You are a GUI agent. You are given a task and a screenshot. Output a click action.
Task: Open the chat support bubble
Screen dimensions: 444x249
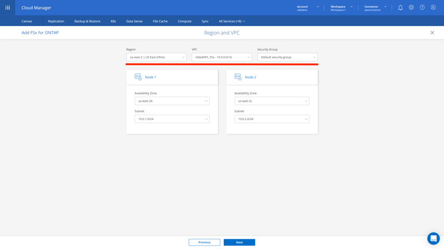click(x=433, y=239)
